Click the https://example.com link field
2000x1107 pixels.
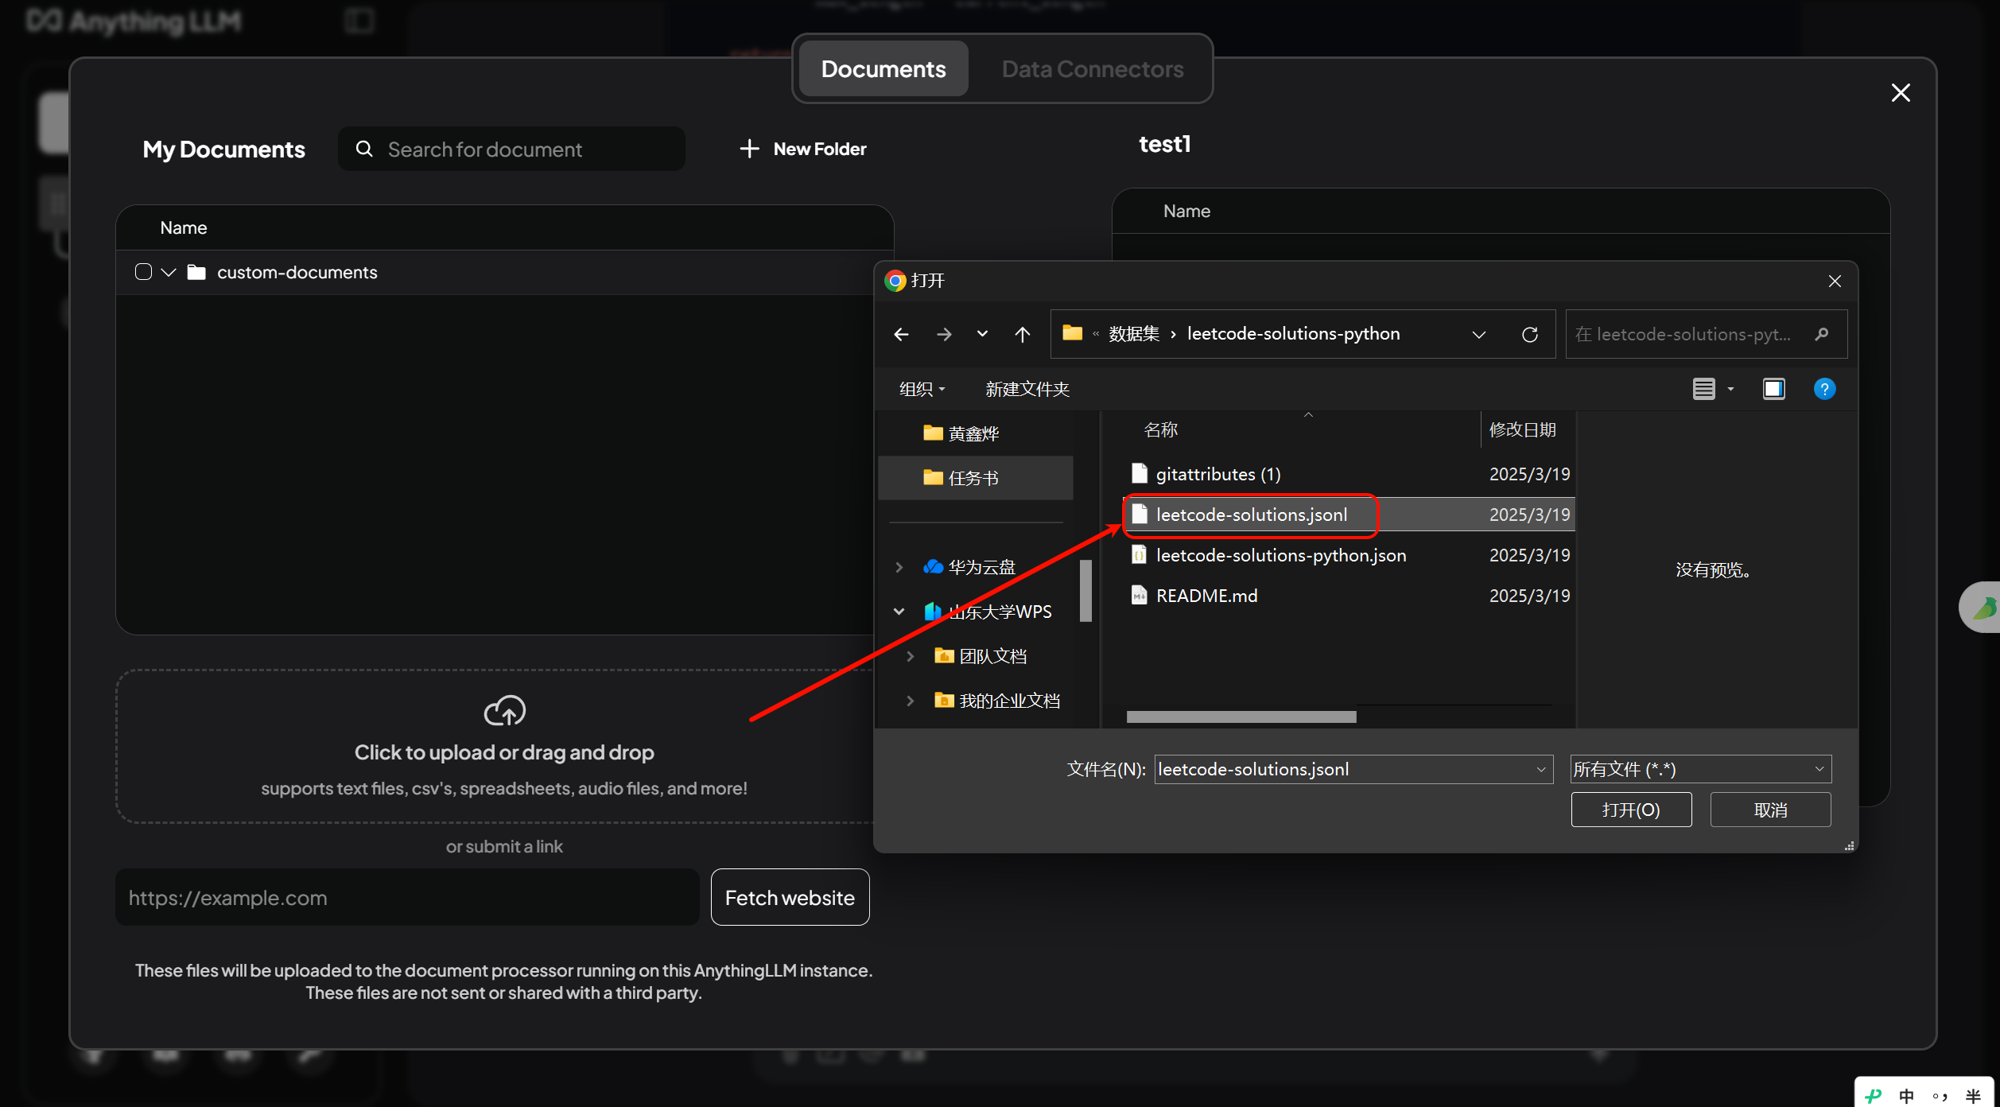tap(407, 897)
